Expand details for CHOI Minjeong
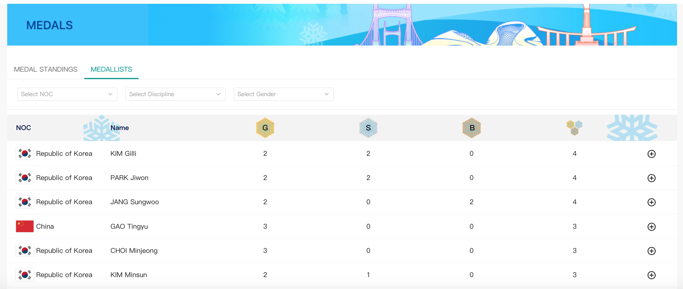 [x=652, y=251]
